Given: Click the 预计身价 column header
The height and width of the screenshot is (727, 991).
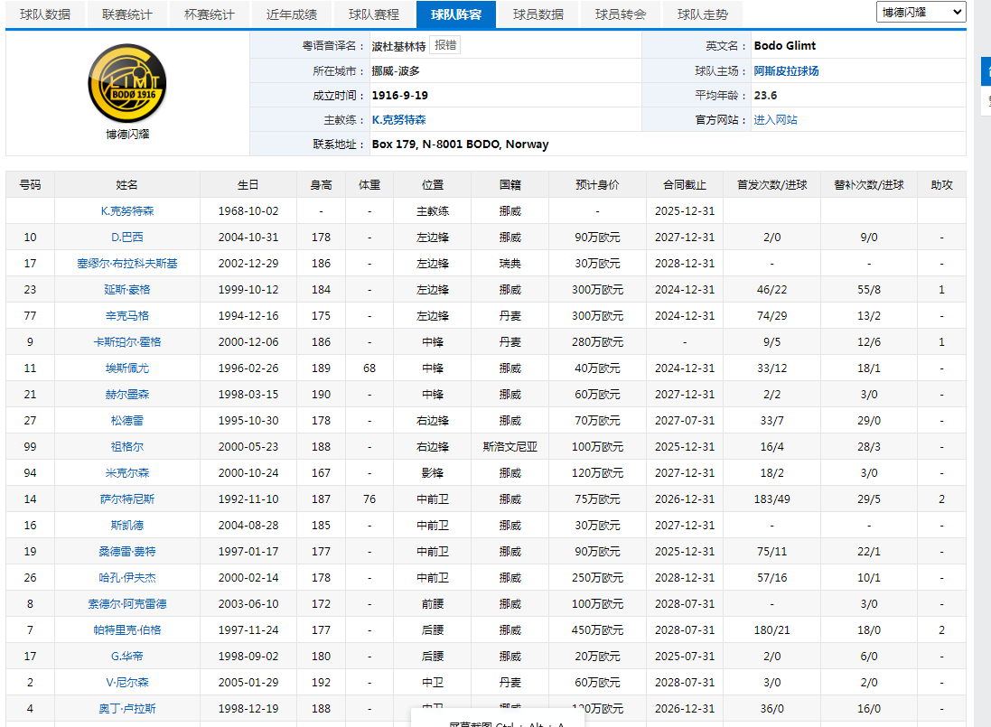Looking at the screenshot, I should click(x=598, y=185).
